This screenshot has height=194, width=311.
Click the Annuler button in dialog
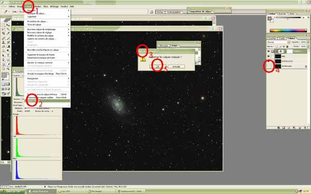(176, 67)
